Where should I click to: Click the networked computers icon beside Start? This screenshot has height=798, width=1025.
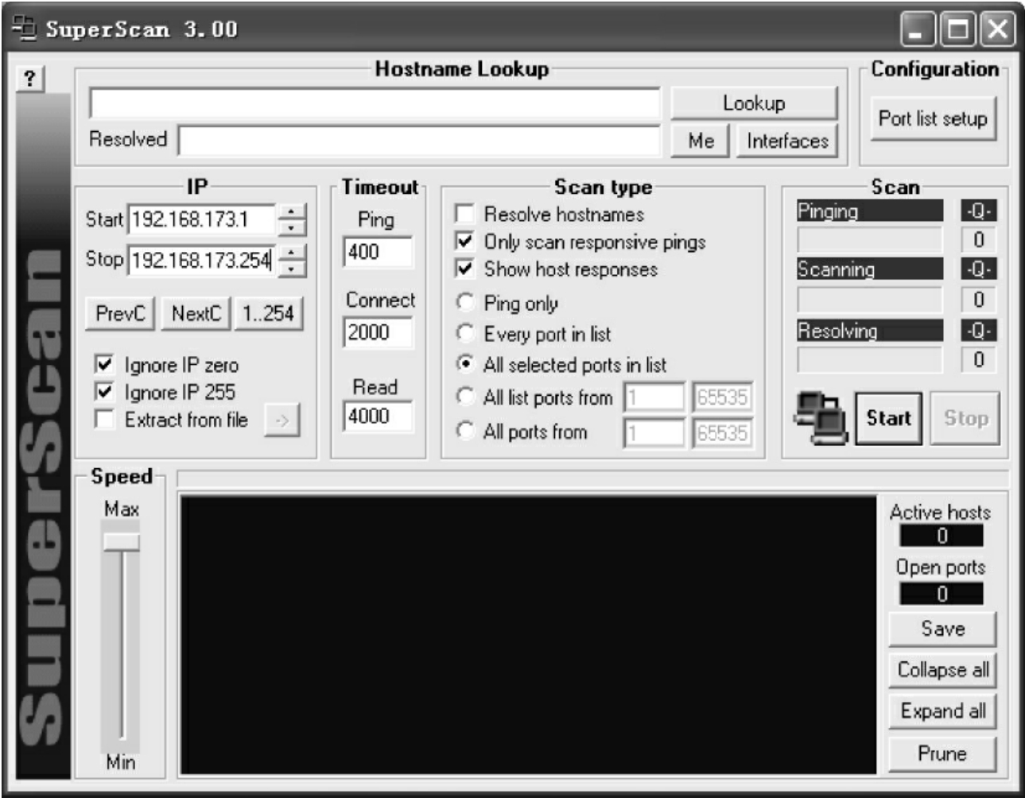(821, 417)
